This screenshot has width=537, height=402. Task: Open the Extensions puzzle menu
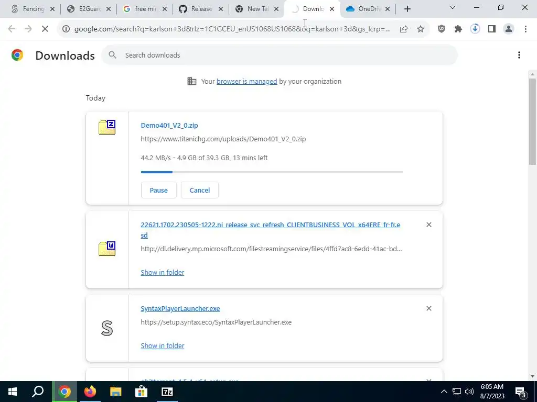[458, 29]
